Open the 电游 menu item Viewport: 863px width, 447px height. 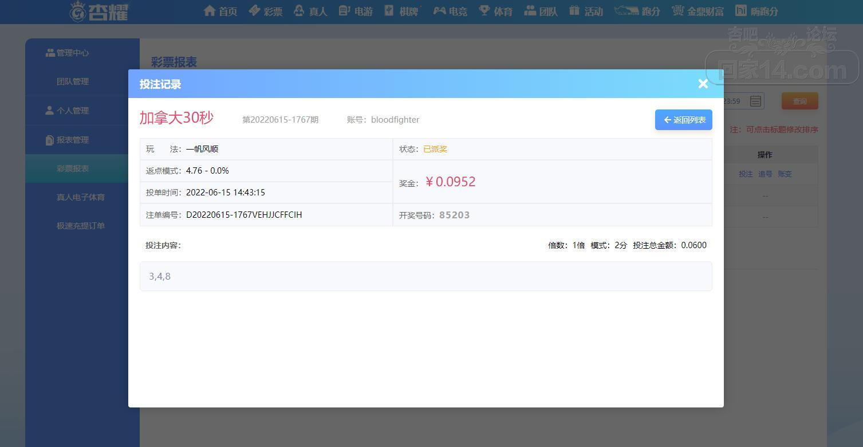coord(356,11)
